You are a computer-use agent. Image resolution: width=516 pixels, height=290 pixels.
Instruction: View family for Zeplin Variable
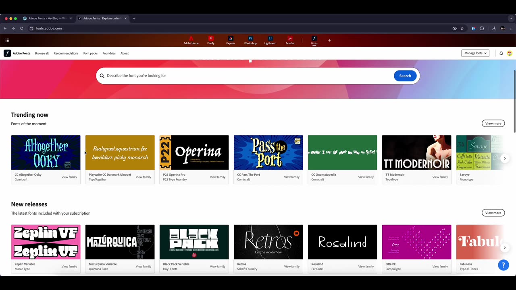coord(69,267)
